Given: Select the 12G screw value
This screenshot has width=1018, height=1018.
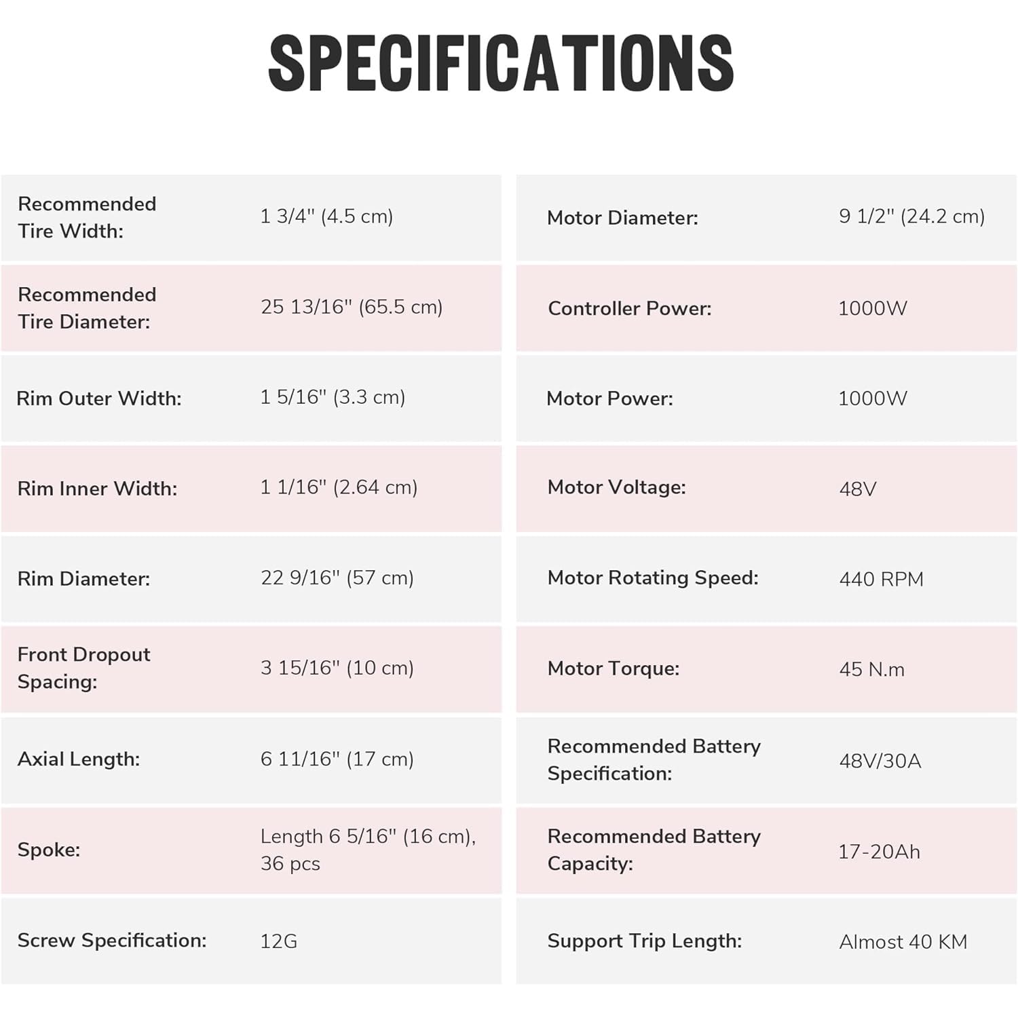Looking at the screenshot, I should (278, 941).
